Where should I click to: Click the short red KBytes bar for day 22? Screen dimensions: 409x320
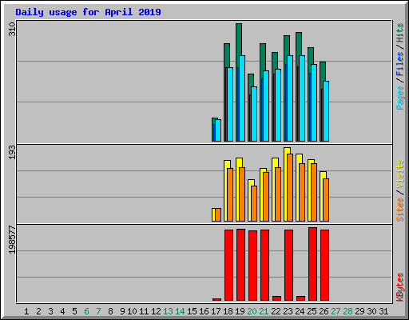276,298
